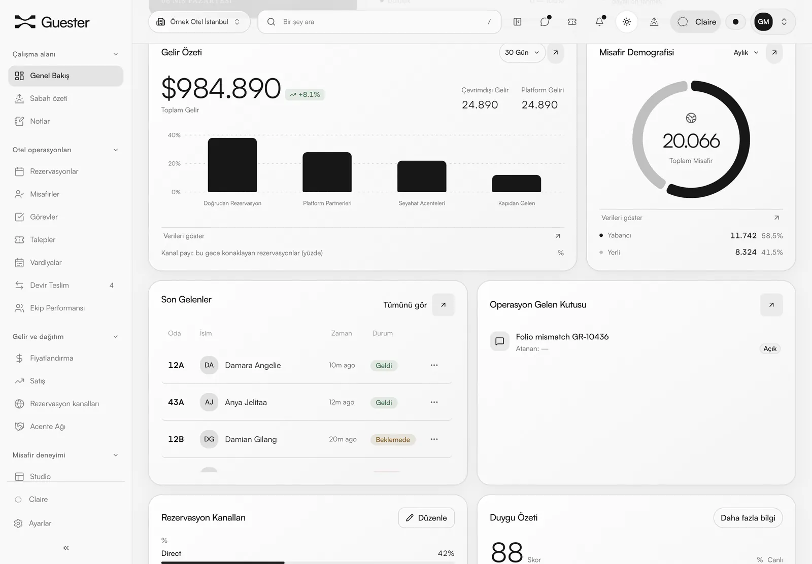Open the ticket requests icon in top bar
Screen dimensions: 812x564
coord(572,22)
